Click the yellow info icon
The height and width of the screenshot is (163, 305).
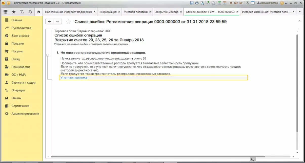click(x=282, y=3)
